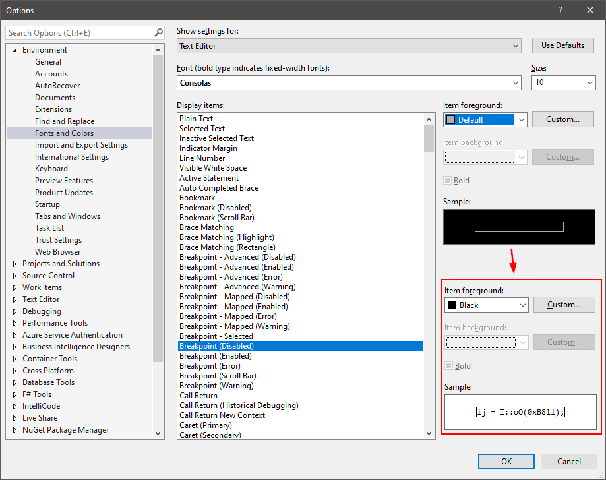Select Caret (Primary) display item

[x=206, y=425]
